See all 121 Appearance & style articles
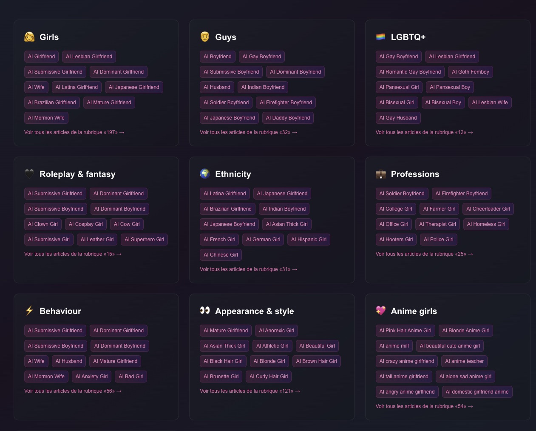 (250, 391)
